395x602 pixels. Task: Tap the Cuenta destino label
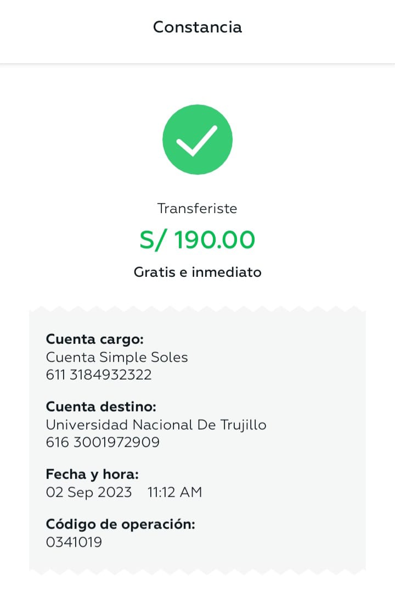(x=101, y=407)
